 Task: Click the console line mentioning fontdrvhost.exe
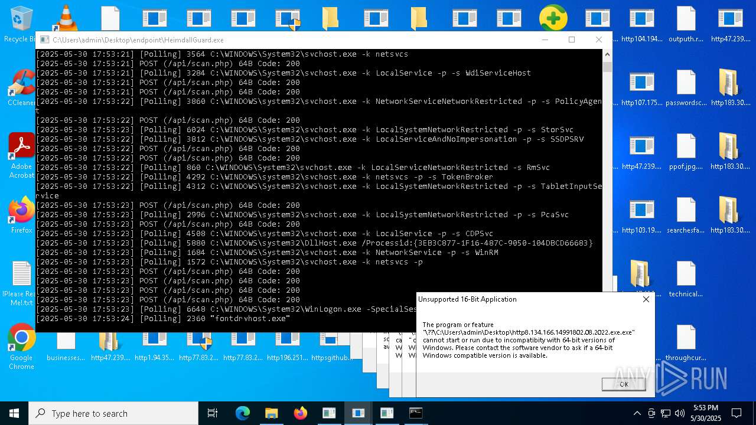point(163,319)
